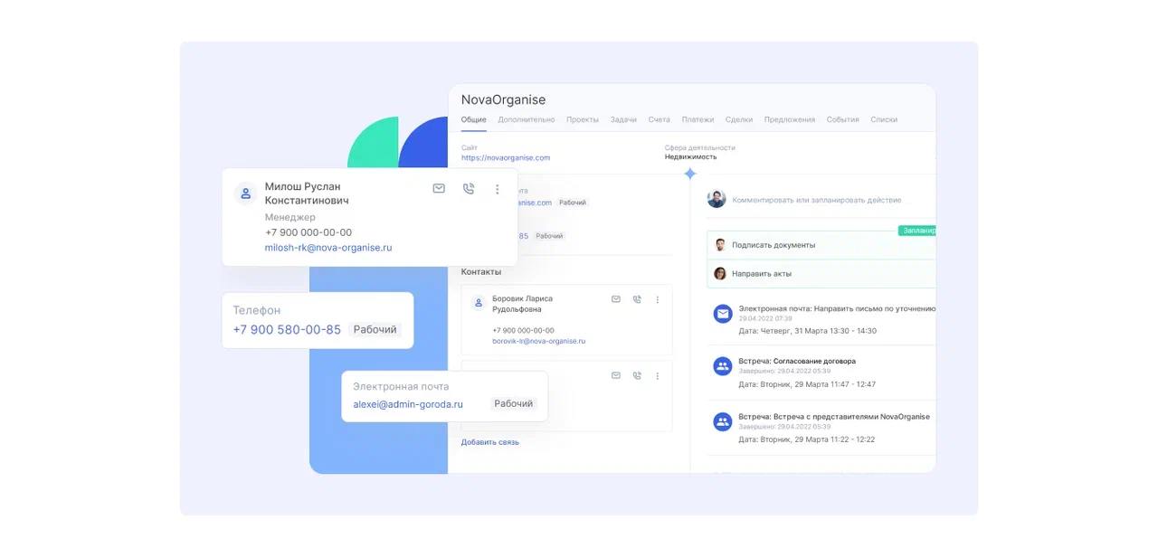Click the Рабочий tag next to alexei@admin-goroda.ru
Screen dimensions: 1158x557
[x=514, y=404]
